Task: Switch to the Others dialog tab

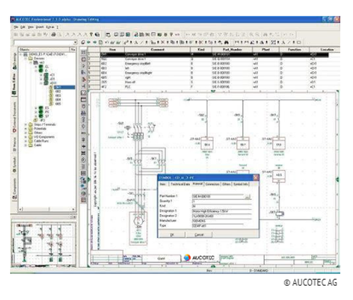Action: click(226, 184)
